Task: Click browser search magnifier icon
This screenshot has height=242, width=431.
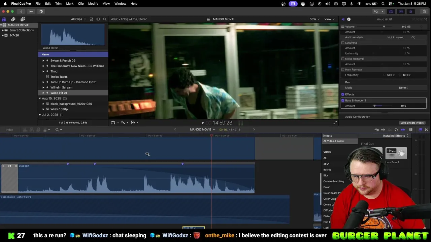Action: (105, 19)
